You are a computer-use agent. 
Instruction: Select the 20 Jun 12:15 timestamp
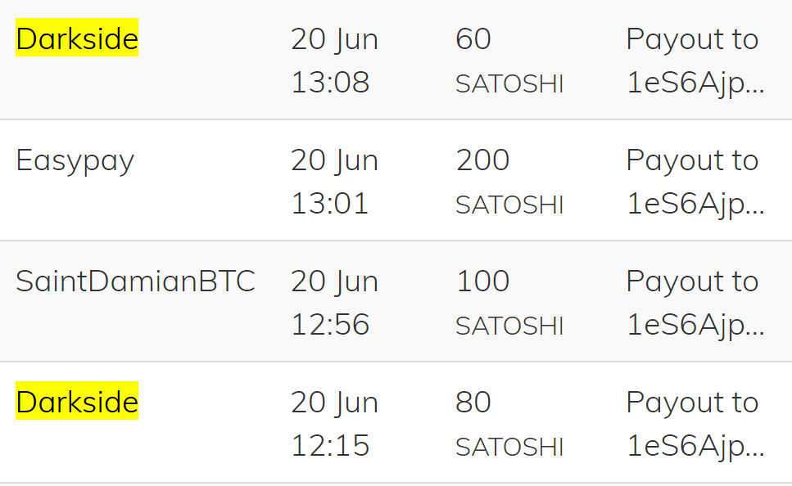pyautogui.click(x=334, y=424)
